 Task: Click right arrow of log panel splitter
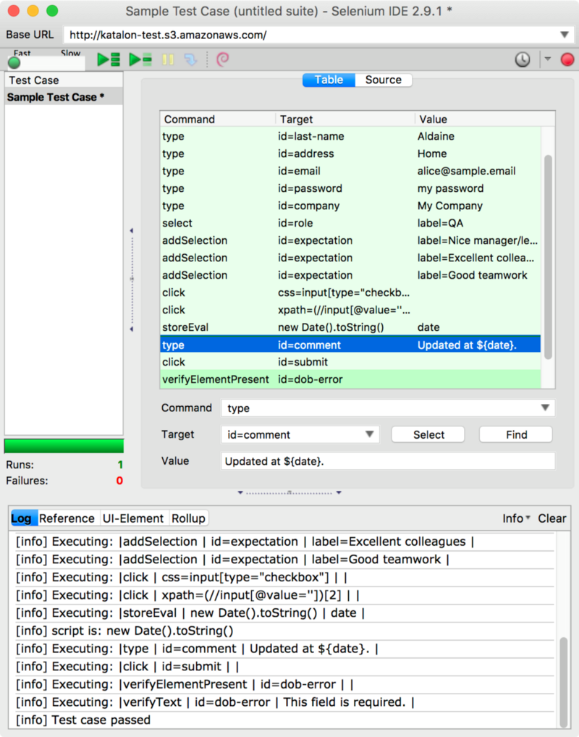click(x=339, y=492)
